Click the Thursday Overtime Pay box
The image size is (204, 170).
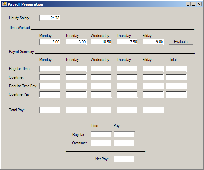pos(127,94)
